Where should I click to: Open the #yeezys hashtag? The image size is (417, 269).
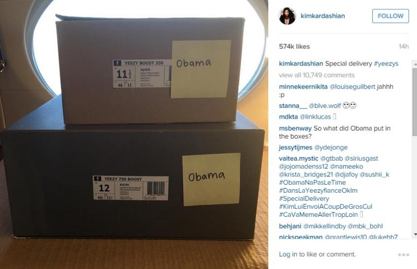[x=386, y=64]
